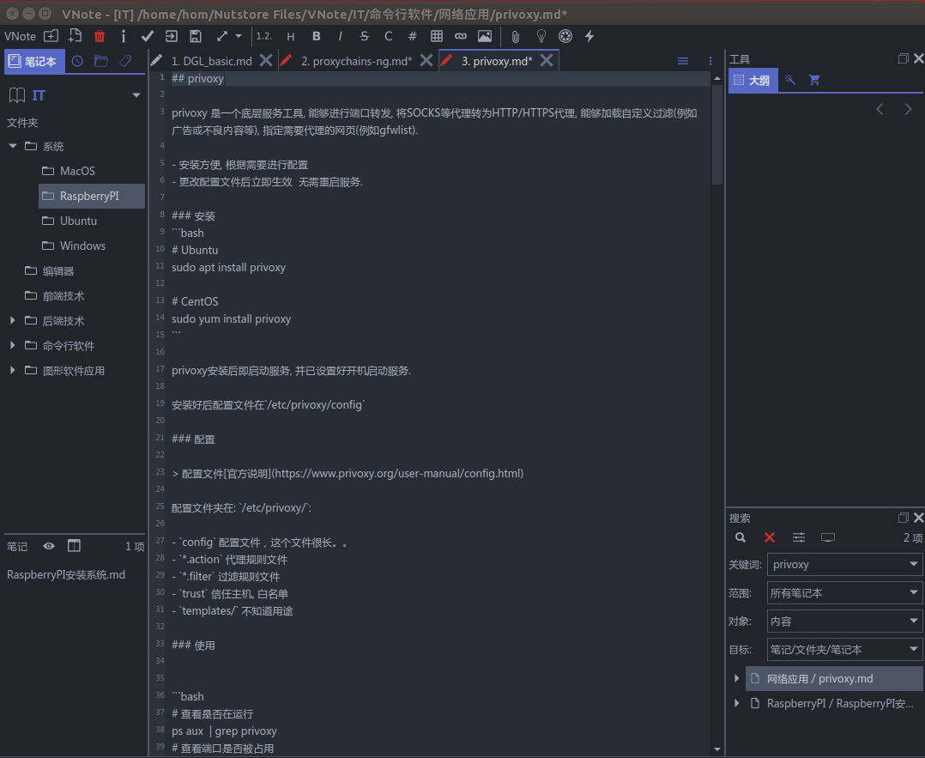Open the explorer folder tab in sidebar

(x=101, y=61)
